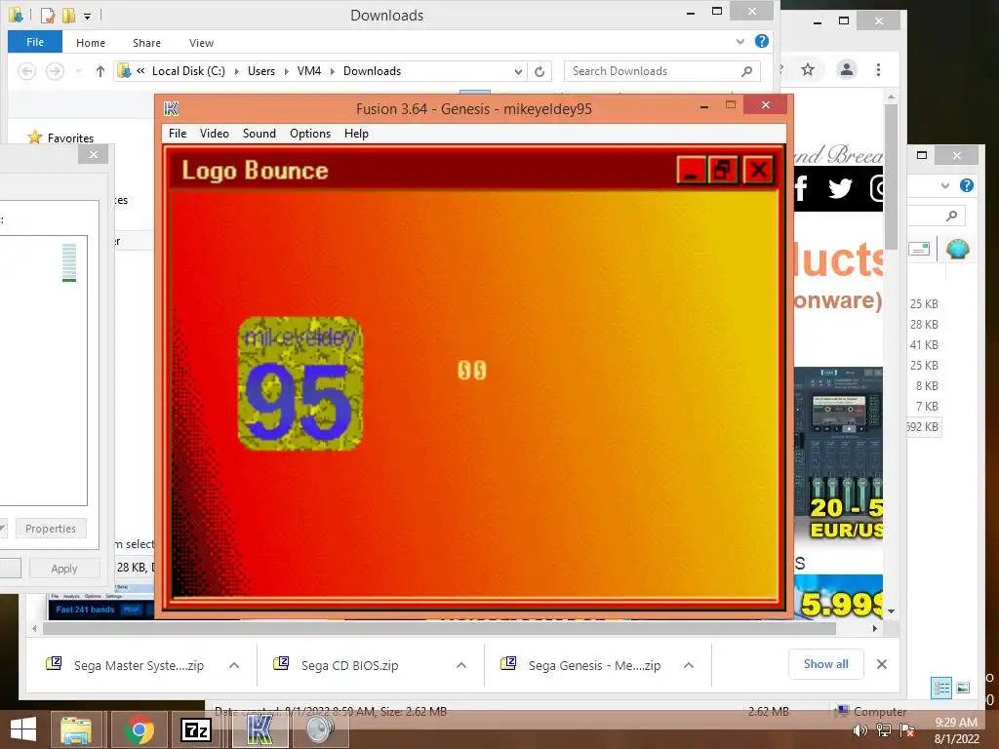Open File Explorer from the taskbar
Screen dimensions: 999x749
pos(76,729)
